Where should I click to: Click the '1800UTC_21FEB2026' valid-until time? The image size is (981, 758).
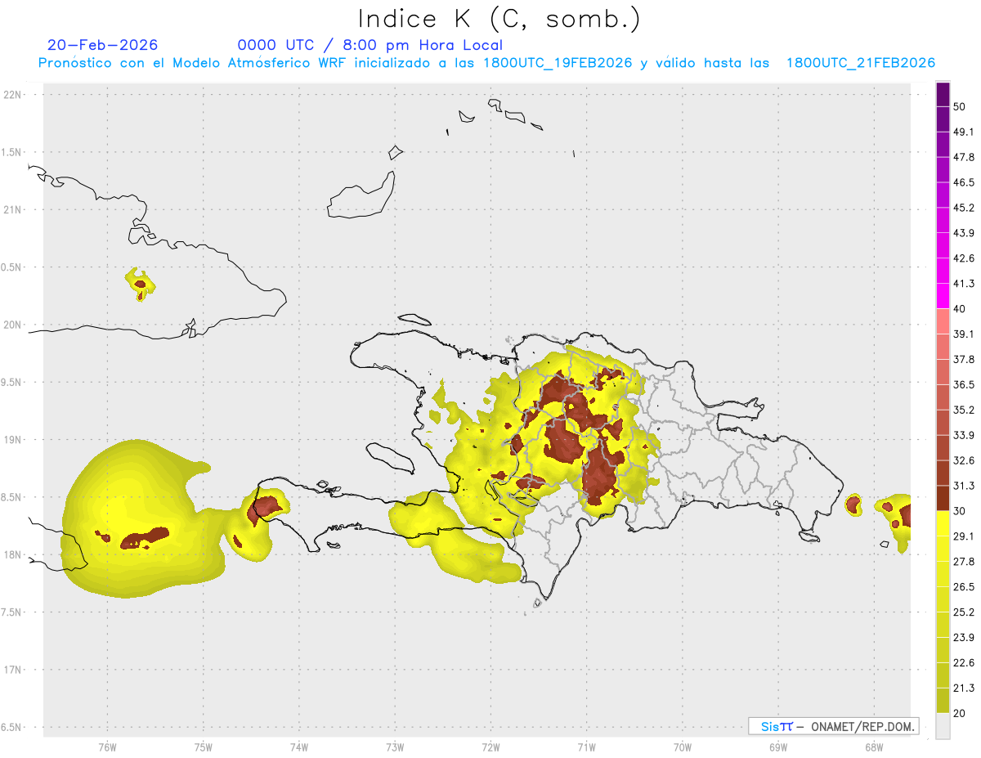tap(861, 63)
